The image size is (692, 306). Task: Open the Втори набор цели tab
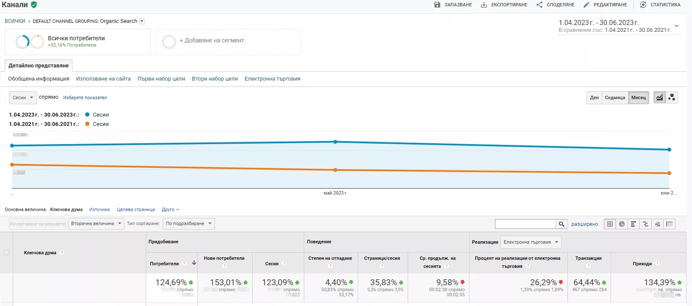pos(215,79)
